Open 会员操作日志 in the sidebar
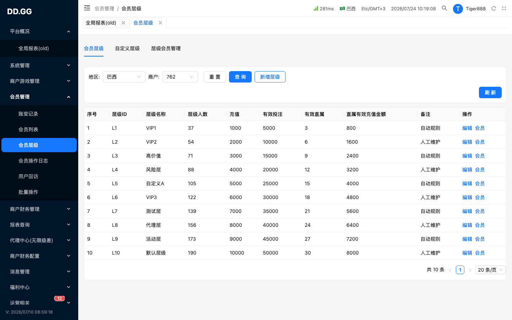Viewport: 512px width, 320px height. click(39, 161)
